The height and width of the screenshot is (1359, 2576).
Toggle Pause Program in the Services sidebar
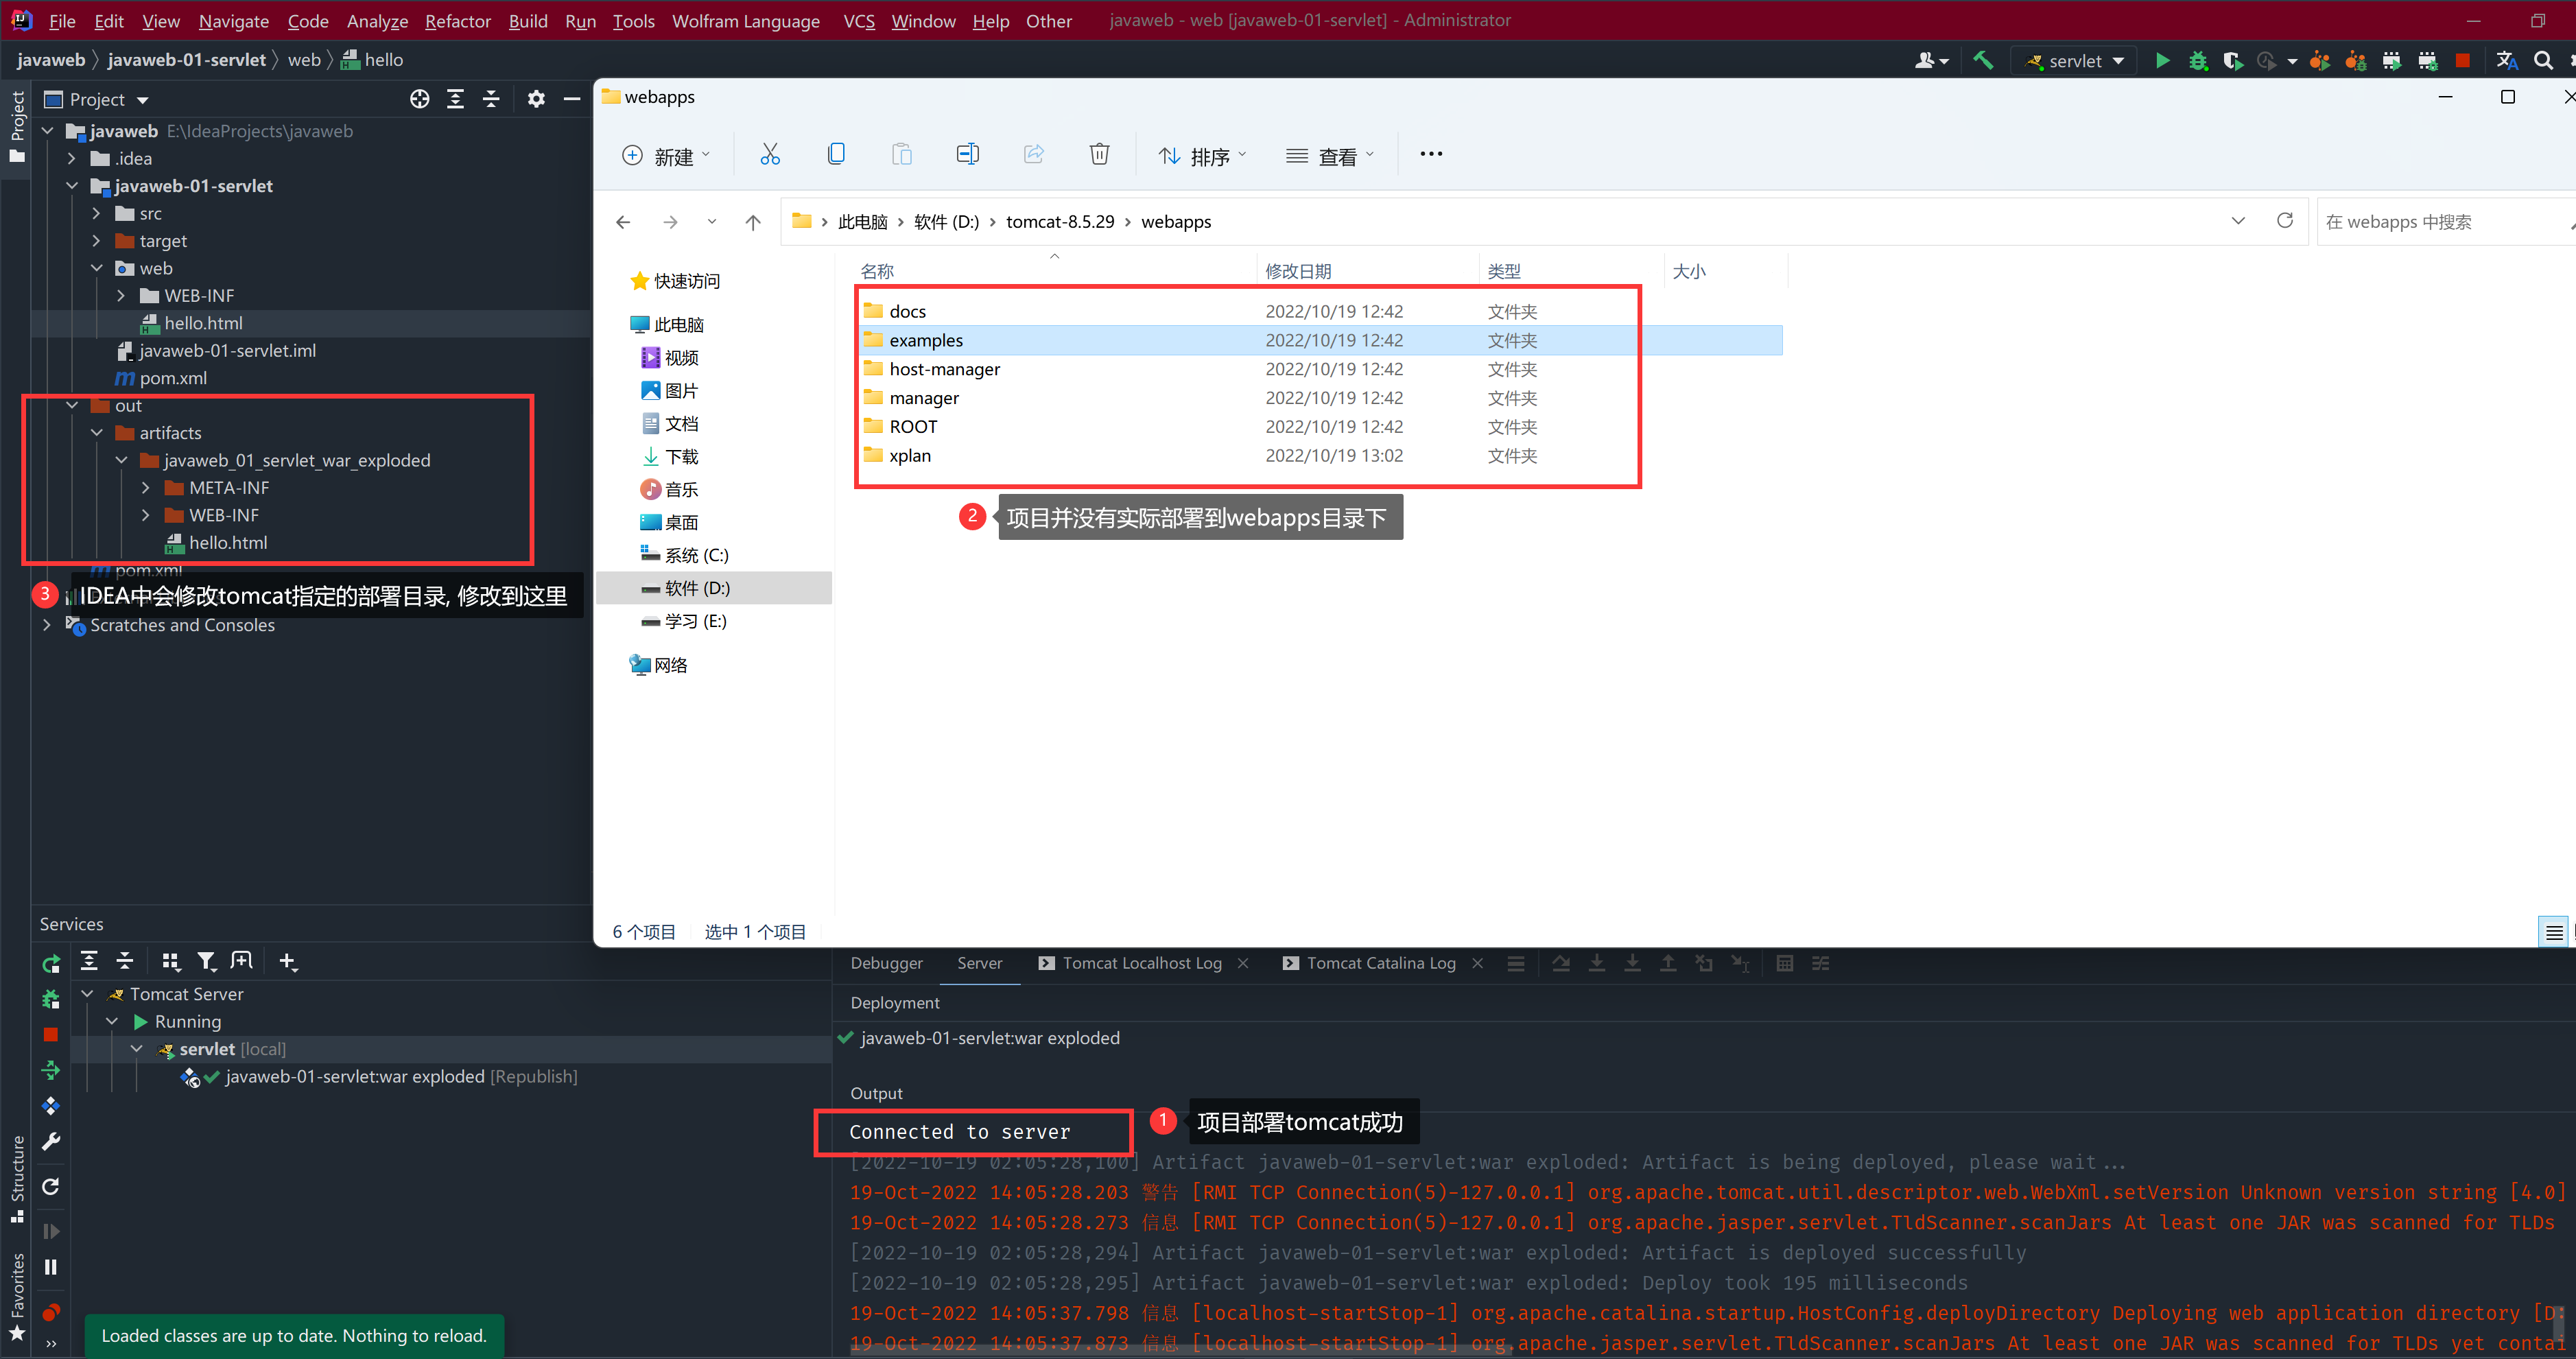[51, 1267]
